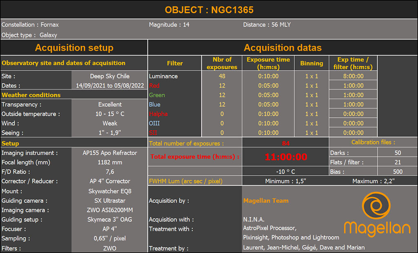418x253 pixels.
Task: Click the Nbr of exposures column header
Action: 222,63
